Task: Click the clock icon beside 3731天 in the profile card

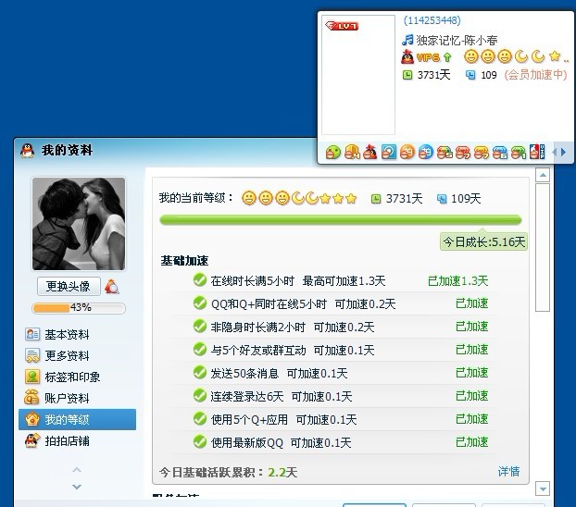Action: [407, 75]
